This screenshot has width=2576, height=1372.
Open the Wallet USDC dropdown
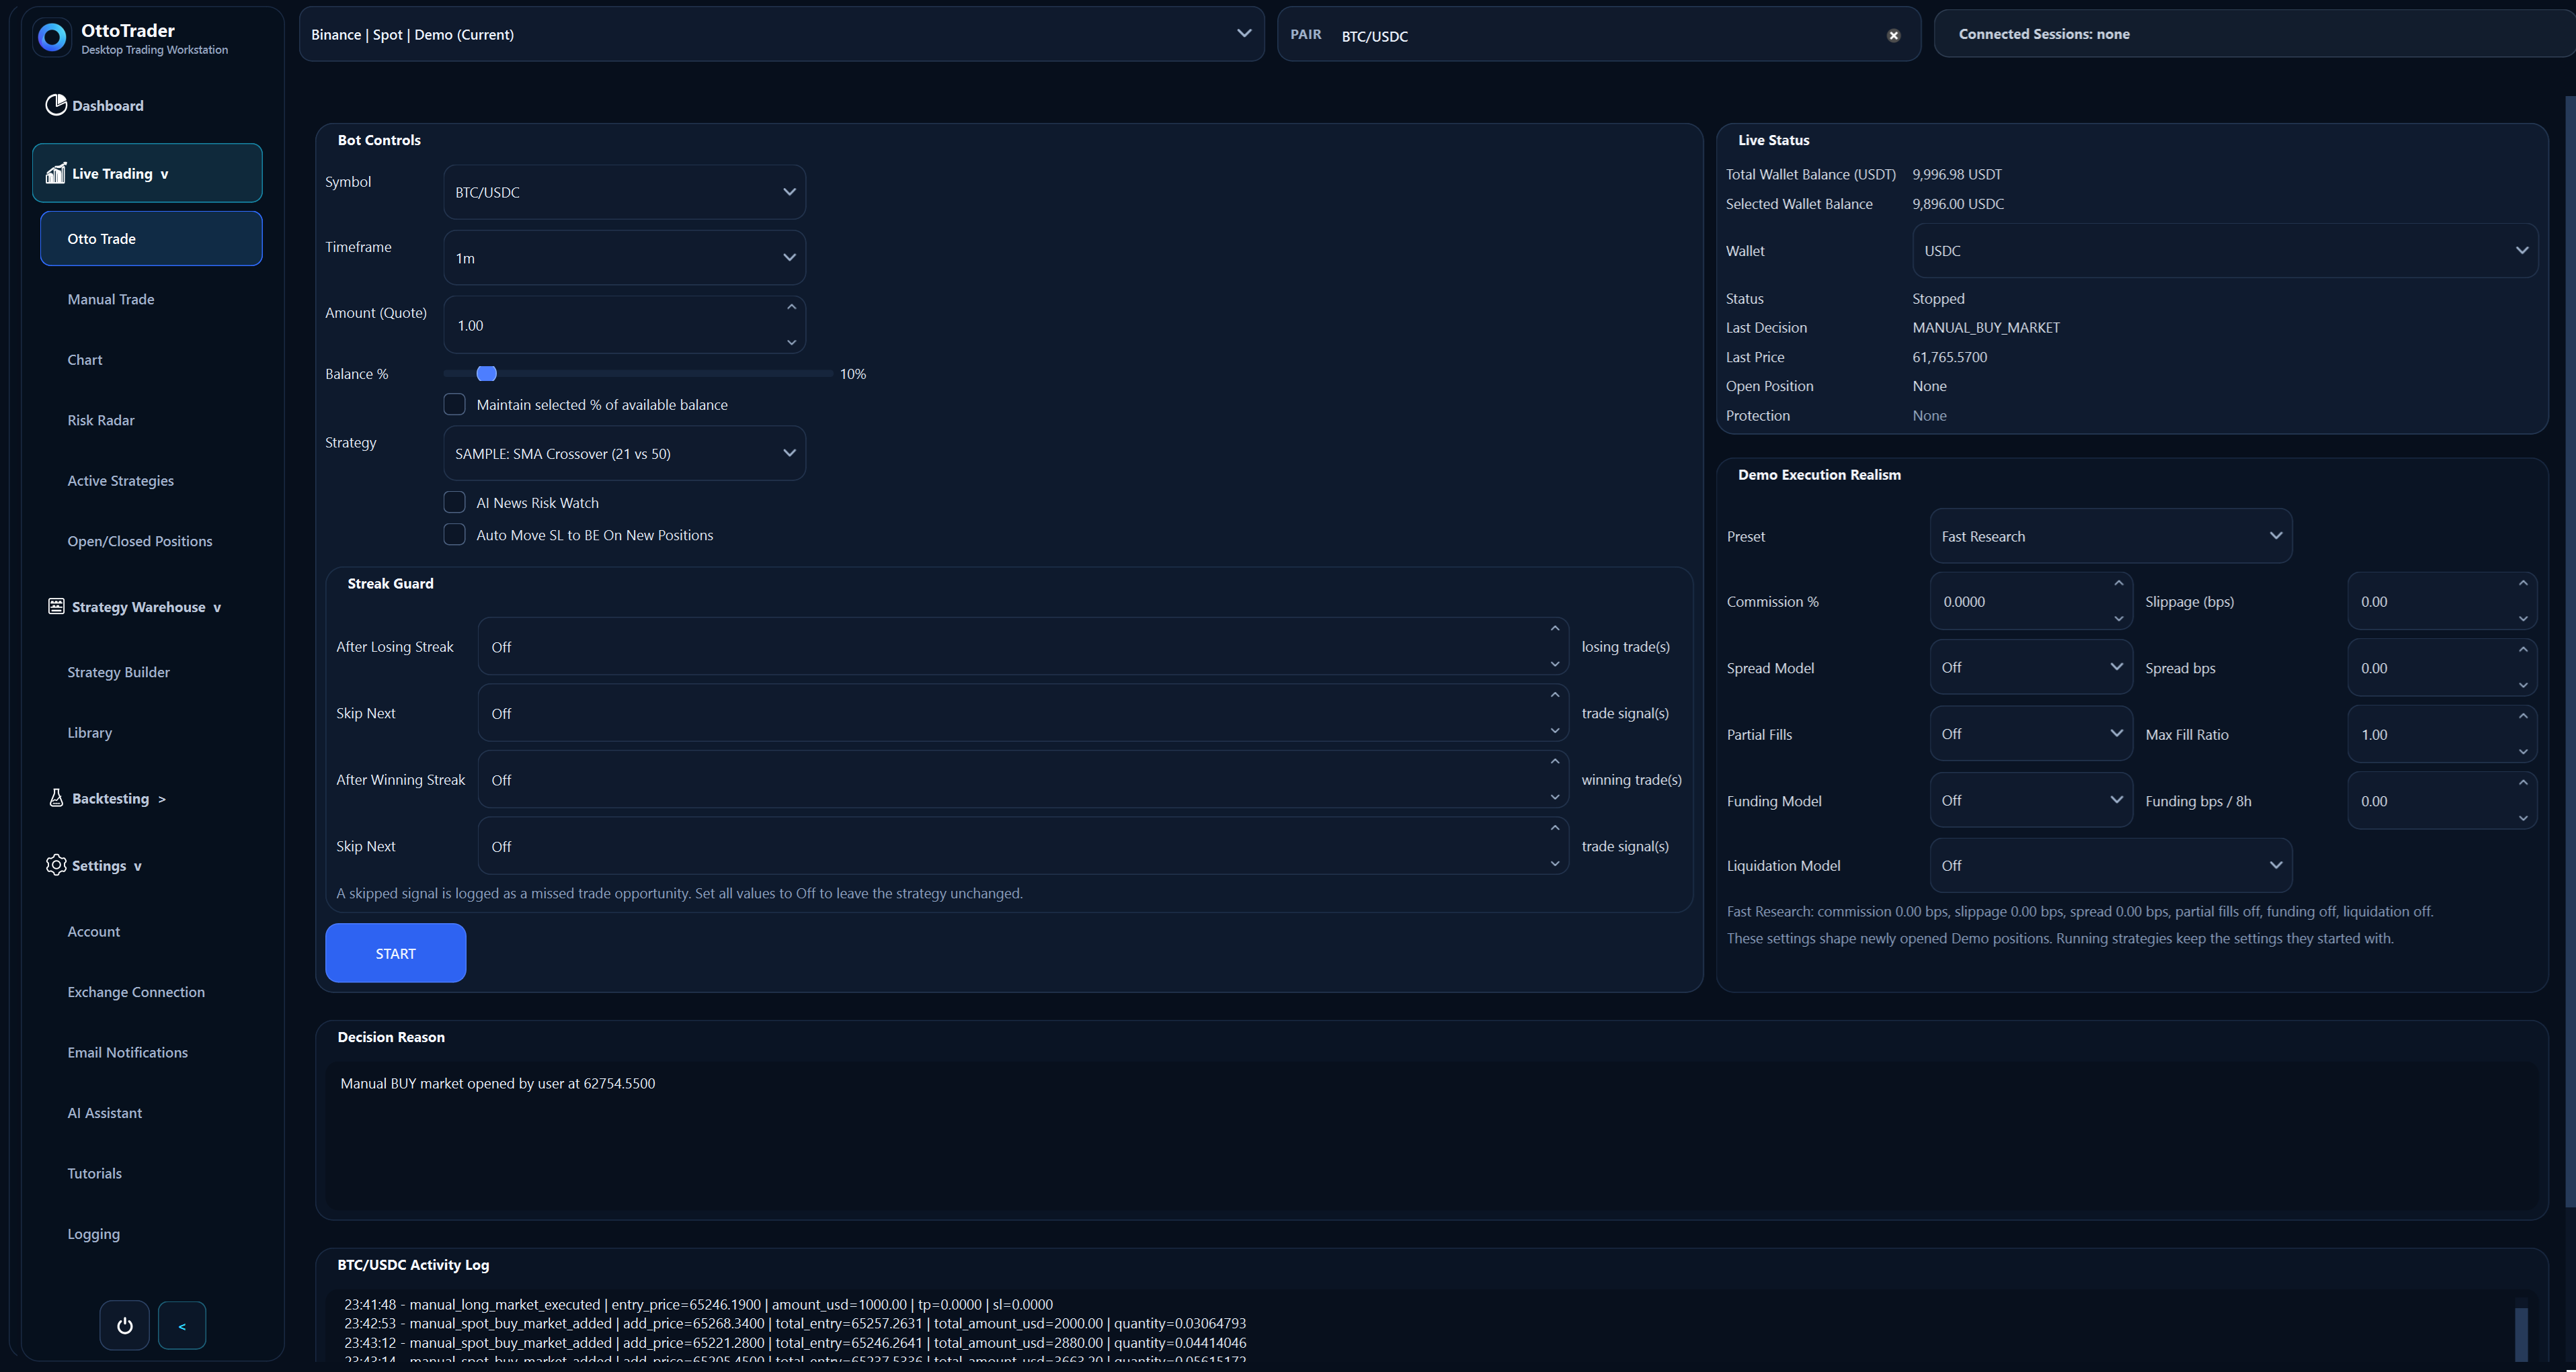click(2225, 251)
